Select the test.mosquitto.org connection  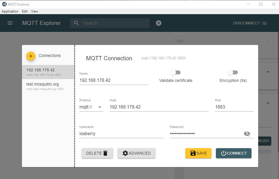point(48,86)
